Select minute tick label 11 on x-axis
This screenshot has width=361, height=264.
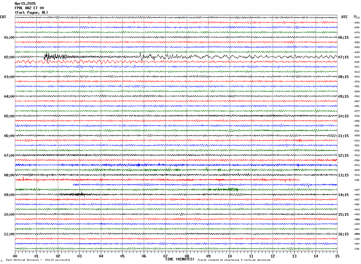coord(251,256)
